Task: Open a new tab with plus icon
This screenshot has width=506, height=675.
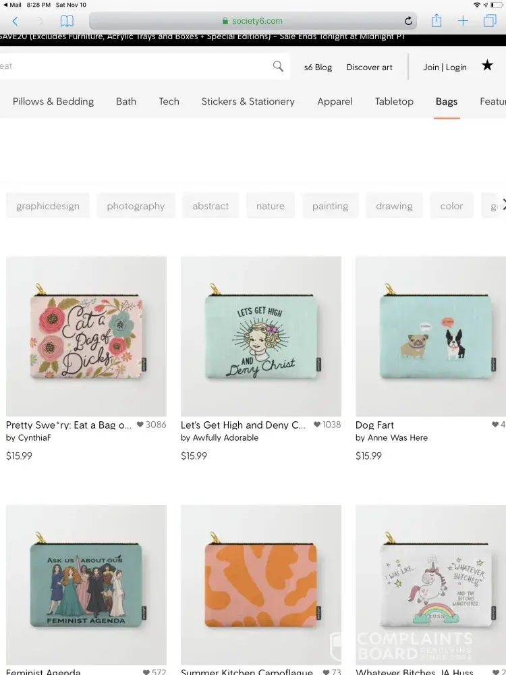Action: (463, 22)
